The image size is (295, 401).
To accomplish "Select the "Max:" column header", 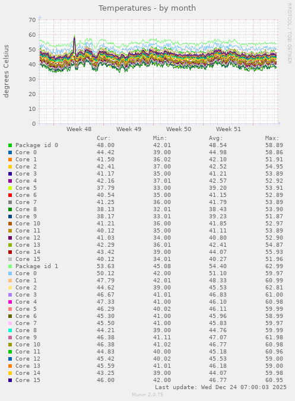I will (272, 138).
